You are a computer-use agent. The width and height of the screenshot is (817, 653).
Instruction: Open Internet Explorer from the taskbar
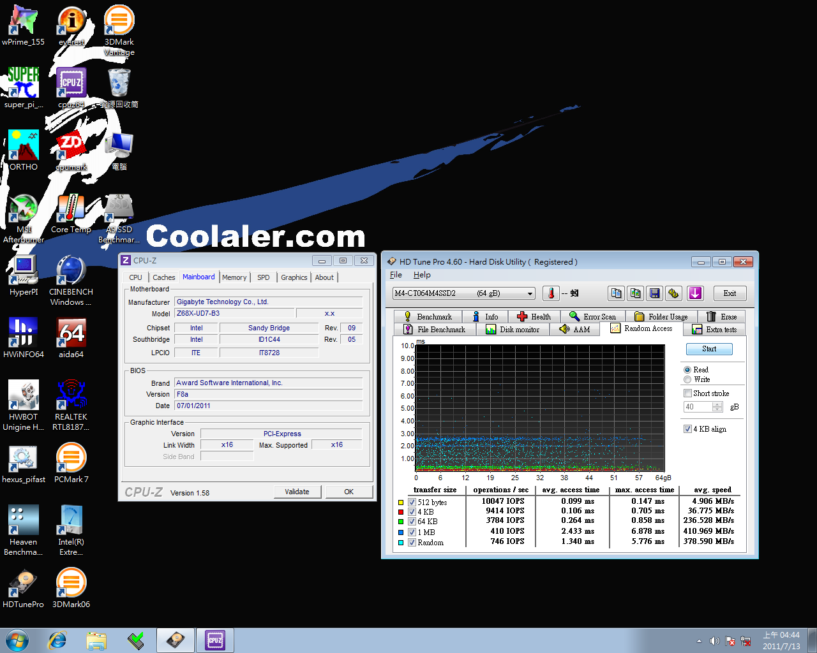57,640
